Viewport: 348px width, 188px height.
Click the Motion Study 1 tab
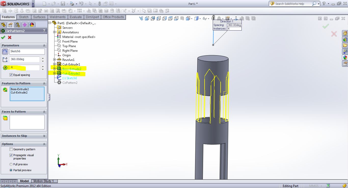(x=44, y=181)
